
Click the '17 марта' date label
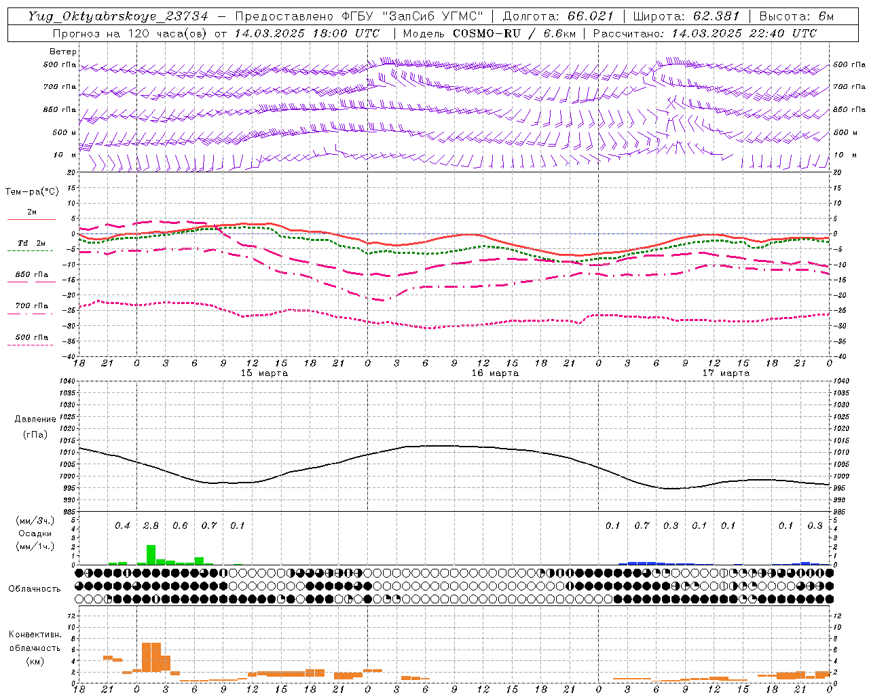(x=726, y=373)
